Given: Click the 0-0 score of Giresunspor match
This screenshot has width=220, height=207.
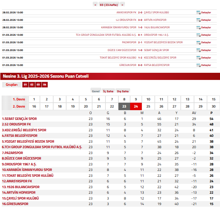Looking at the screenshot, I should pos(140,65).
